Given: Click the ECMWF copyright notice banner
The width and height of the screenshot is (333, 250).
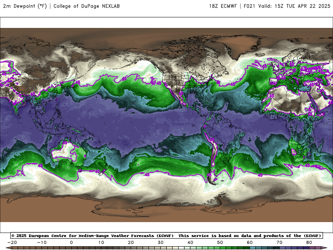Looking at the screenshot, I should [x=166, y=235].
